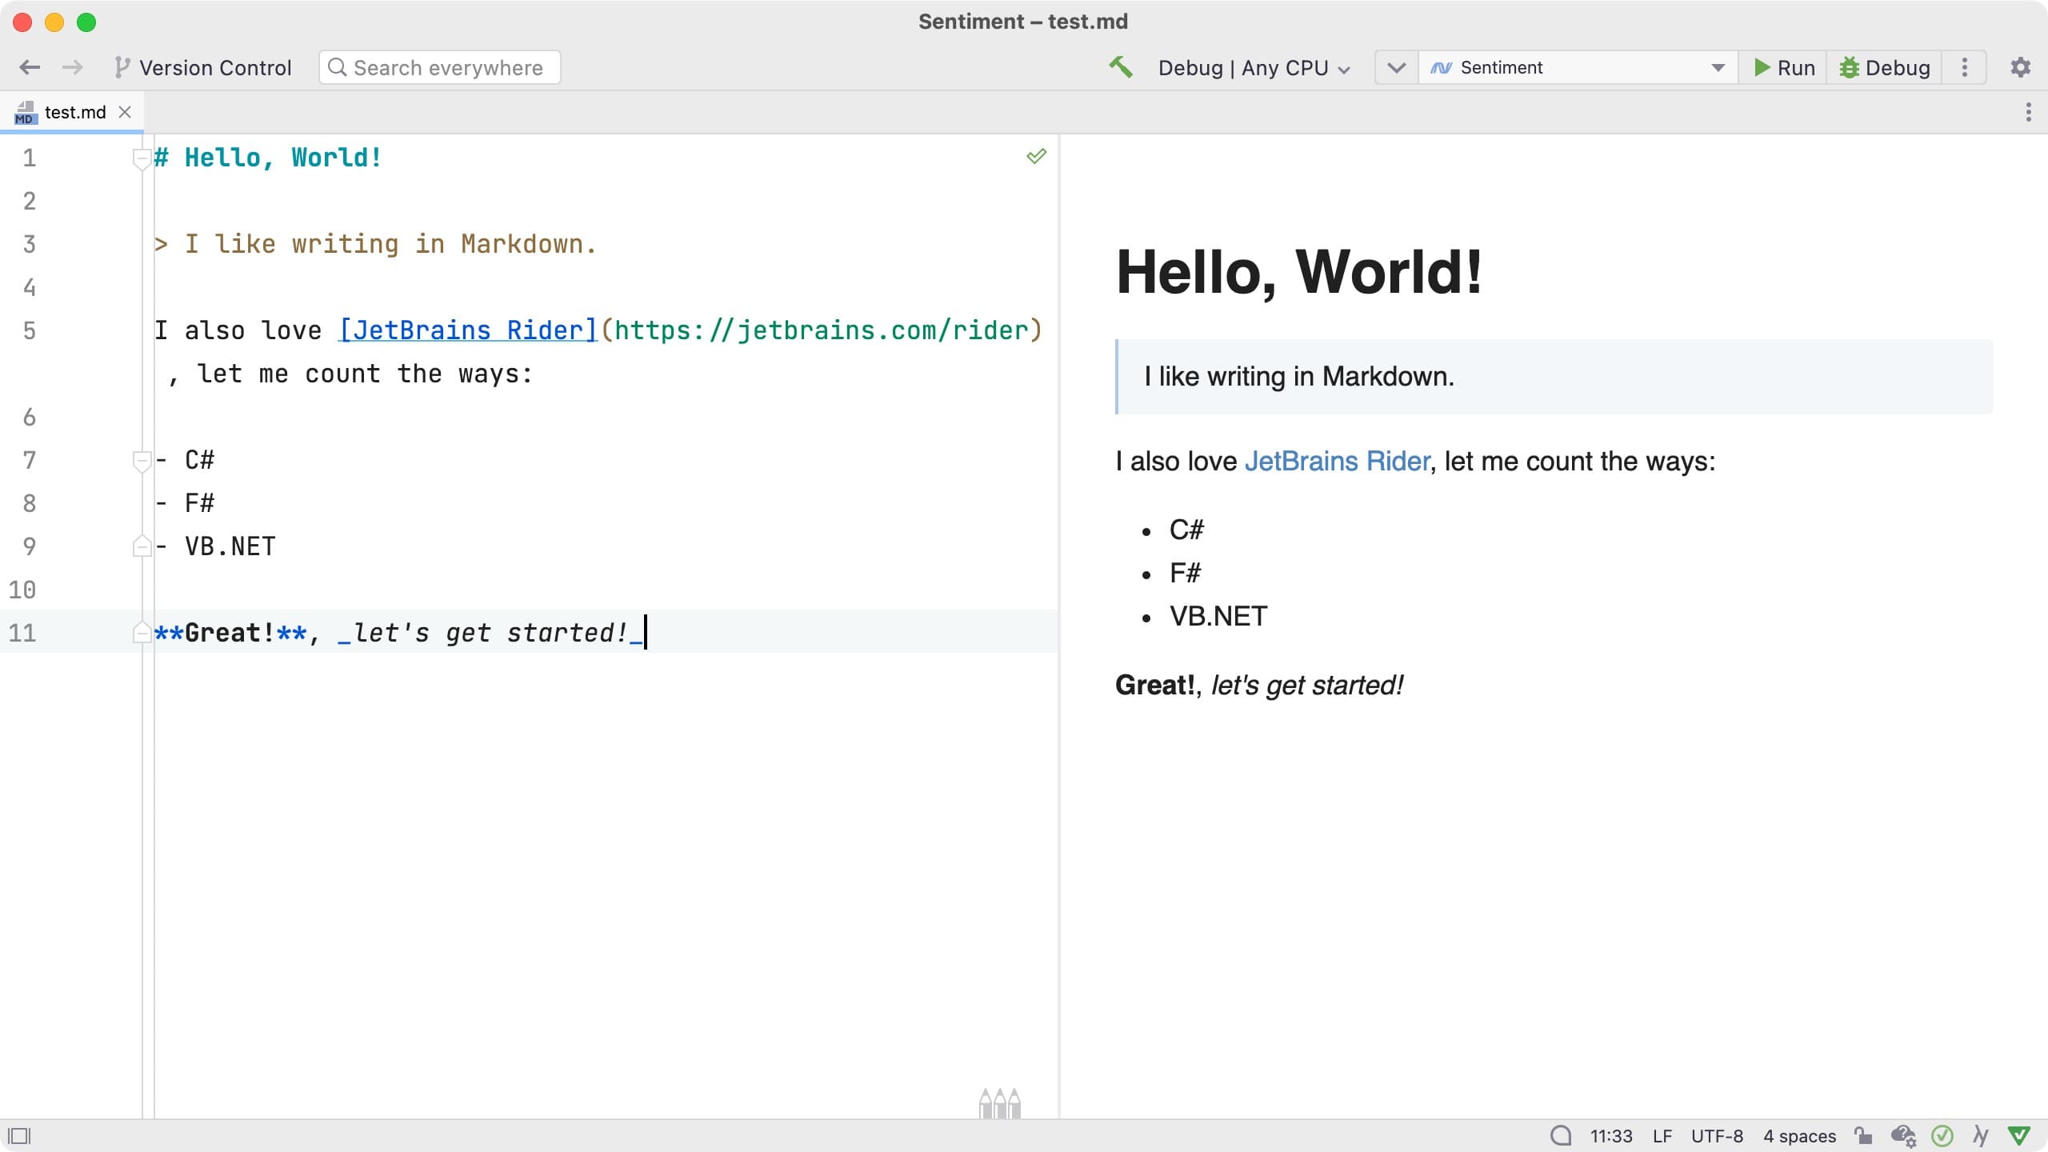Toggle collapse for list items fold marker
The width and height of the screenshot is (2048, 1152).
(x=139, y=460)
